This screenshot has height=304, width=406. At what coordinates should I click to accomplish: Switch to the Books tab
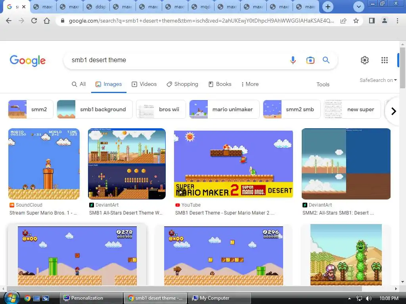coord(220,84)
